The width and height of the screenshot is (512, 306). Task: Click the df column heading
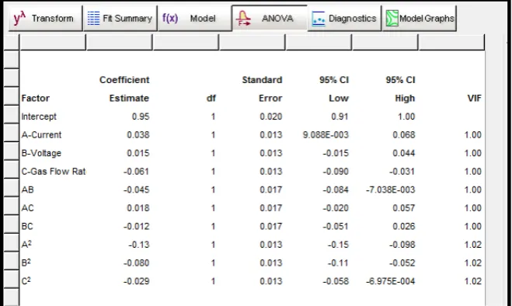tap(211, 99)
